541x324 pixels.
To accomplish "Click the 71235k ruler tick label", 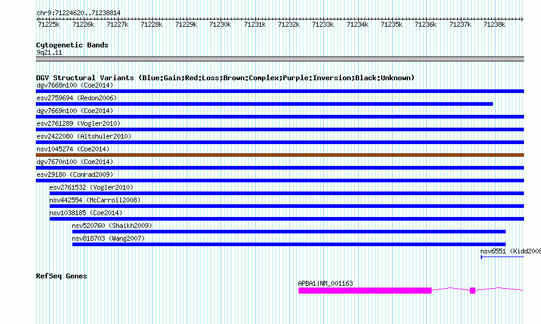I will (391, 24).
